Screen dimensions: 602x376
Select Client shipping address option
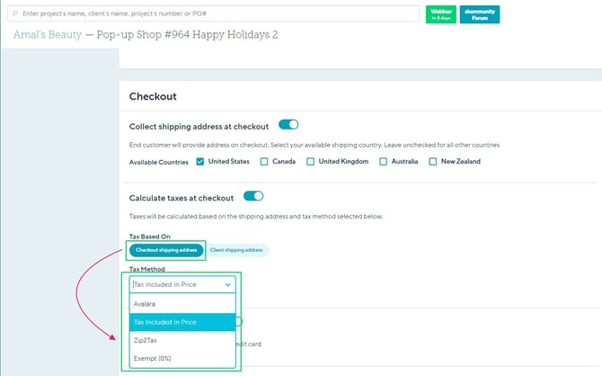tap(236, 249)
